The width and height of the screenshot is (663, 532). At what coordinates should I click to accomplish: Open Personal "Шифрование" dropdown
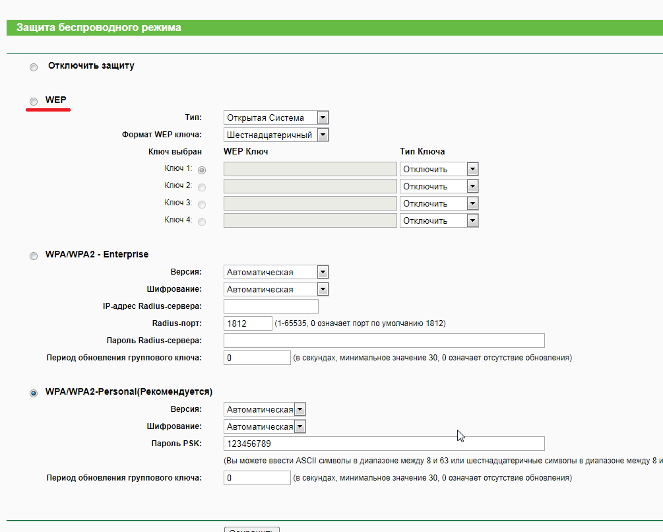(x=265, y=426)
